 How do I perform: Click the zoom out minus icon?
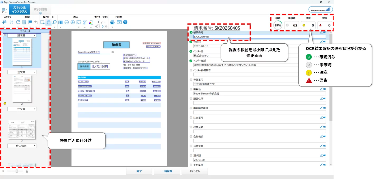point(67,22)
